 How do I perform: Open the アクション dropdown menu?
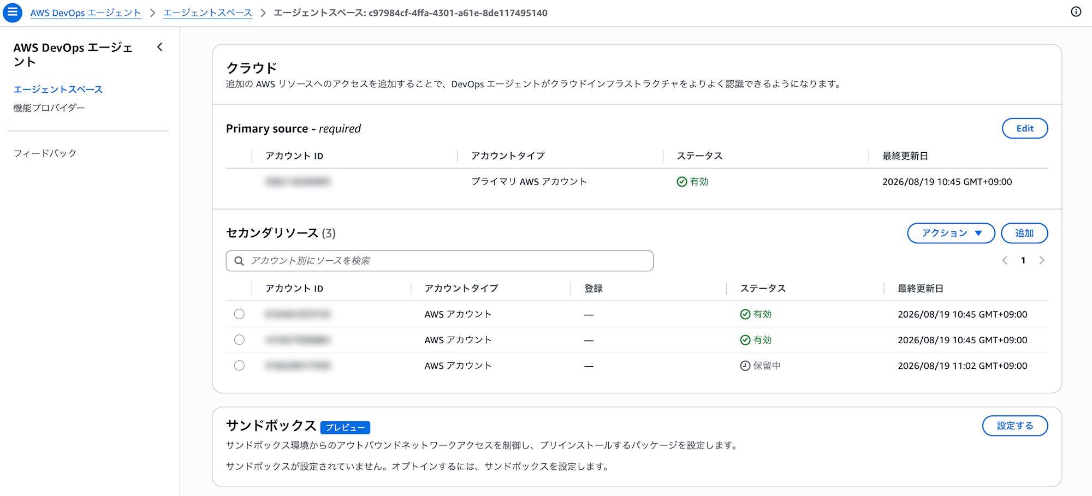tap(951, 233)
